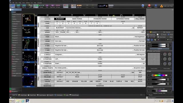
Task: Click the metronome tap icon beside BPM
Action: [x=107, y=6]
